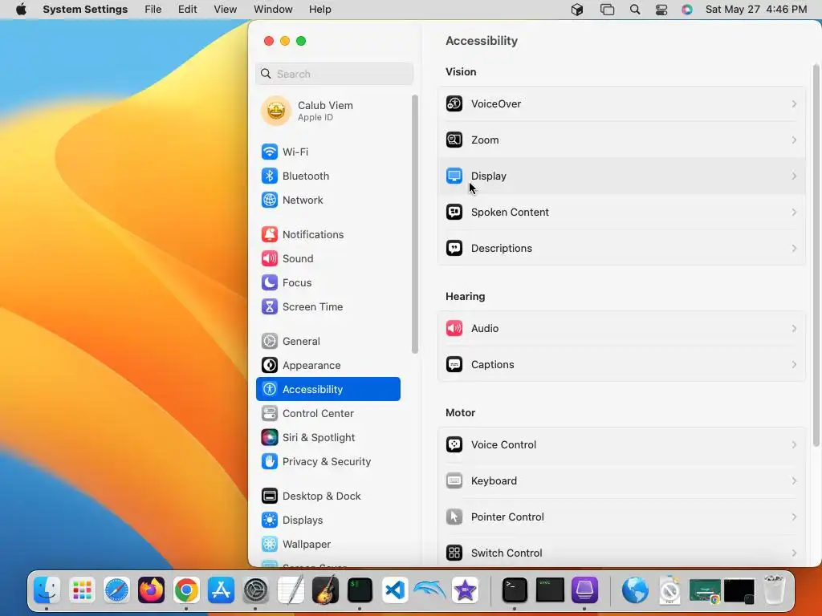Click the Siri icon in the menu bar
822x616 pixels.
pyautogui.click(x=687, y=10)
